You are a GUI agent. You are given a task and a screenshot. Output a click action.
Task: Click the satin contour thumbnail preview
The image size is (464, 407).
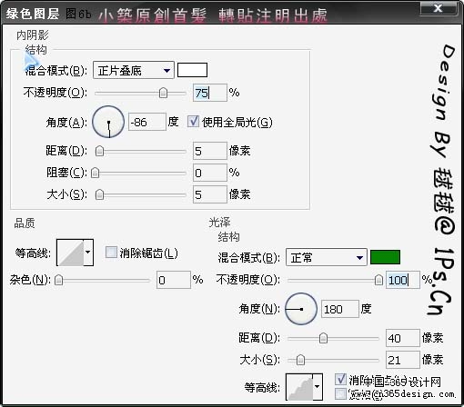(299, 387)
